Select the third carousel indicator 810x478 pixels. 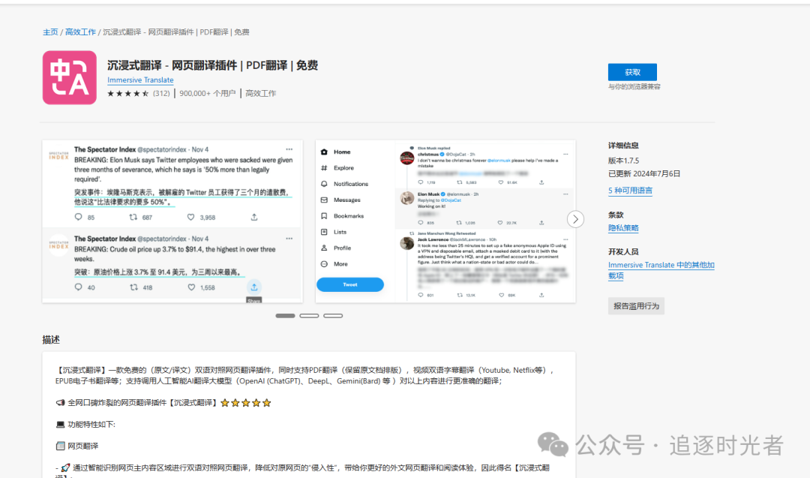pos(333,316)
